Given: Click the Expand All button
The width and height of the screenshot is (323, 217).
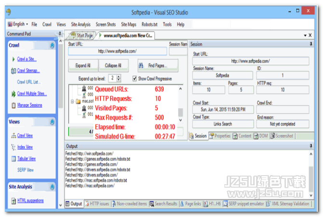Looking at the screenshot, I should point(83,65).
